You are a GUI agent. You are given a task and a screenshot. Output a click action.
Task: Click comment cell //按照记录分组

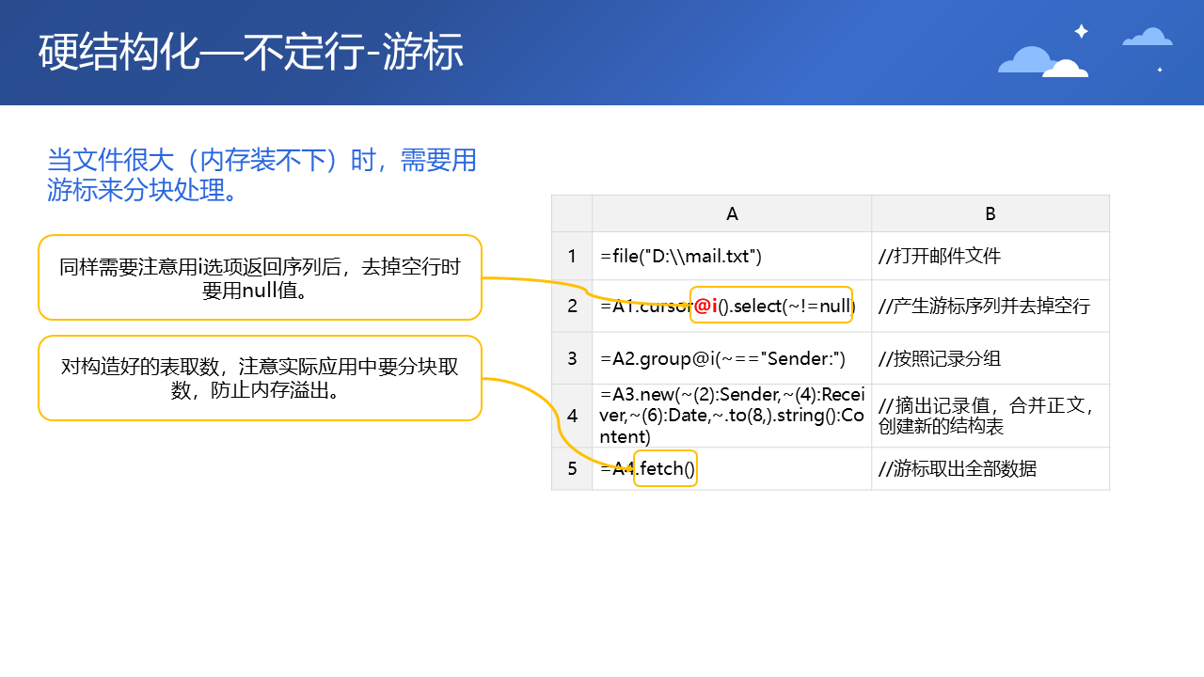990,358
